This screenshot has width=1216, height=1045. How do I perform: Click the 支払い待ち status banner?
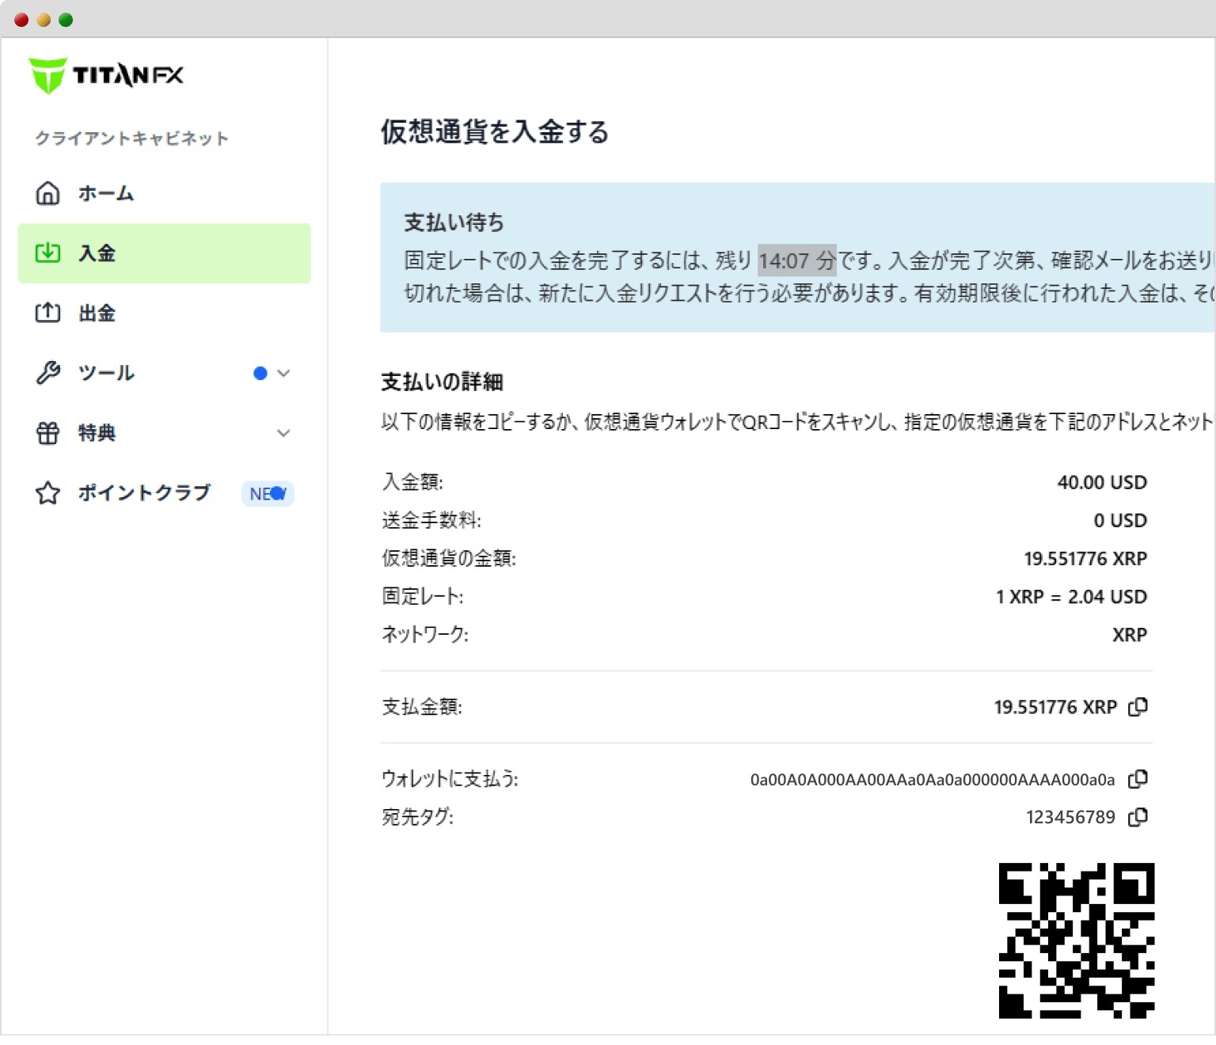(x=453, y=222)
